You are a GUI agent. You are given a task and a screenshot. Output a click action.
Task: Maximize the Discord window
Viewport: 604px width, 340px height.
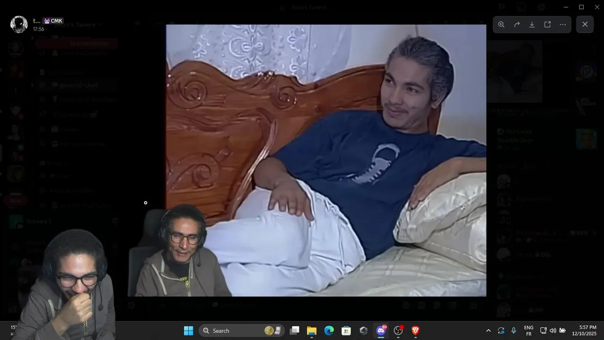(581, 7)
